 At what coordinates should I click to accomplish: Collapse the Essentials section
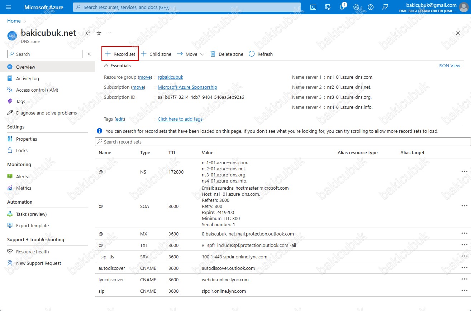click(117, 66)
